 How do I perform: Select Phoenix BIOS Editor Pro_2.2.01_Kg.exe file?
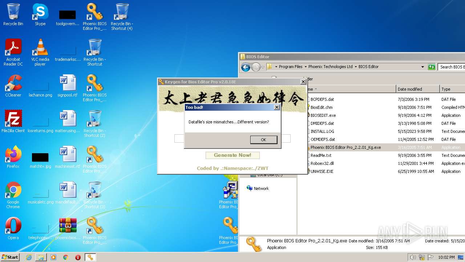[x=345, y=147]
